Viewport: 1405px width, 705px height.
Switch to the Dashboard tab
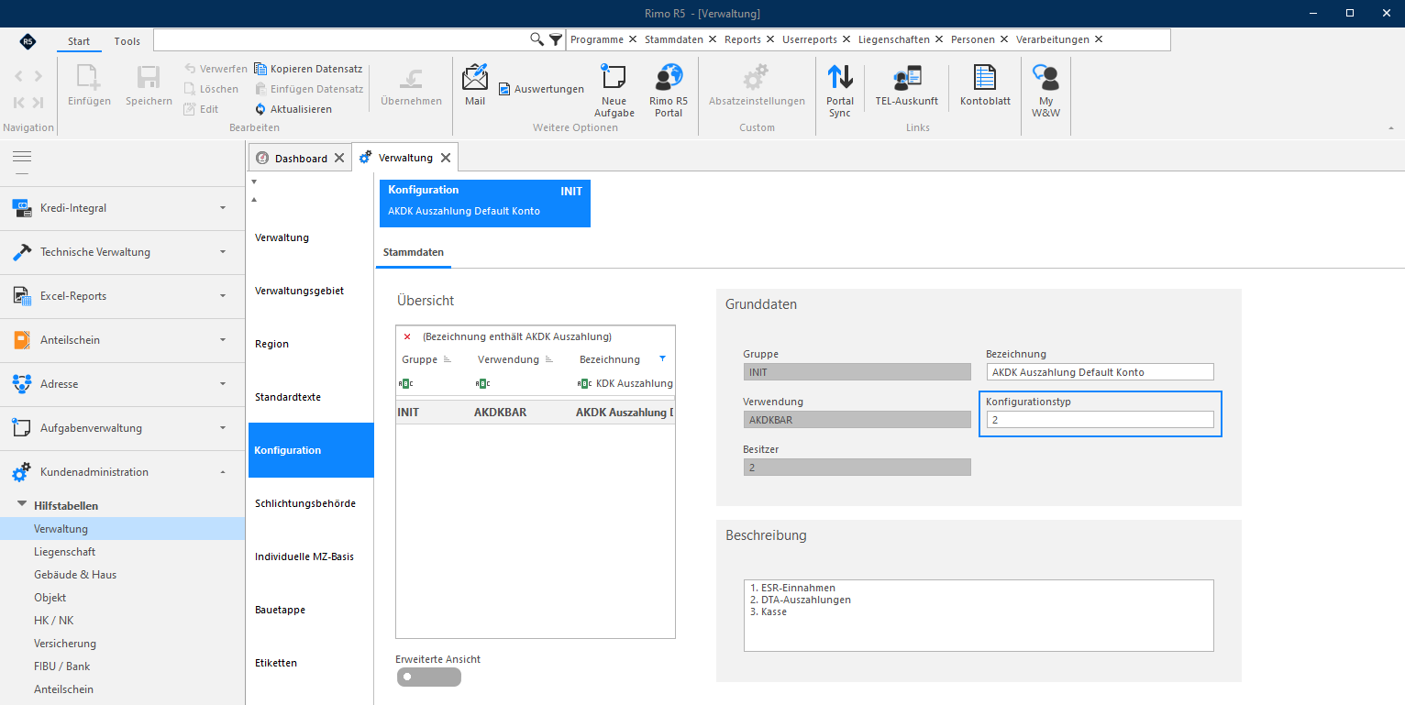pyautogui.click(x=301, y=159)
